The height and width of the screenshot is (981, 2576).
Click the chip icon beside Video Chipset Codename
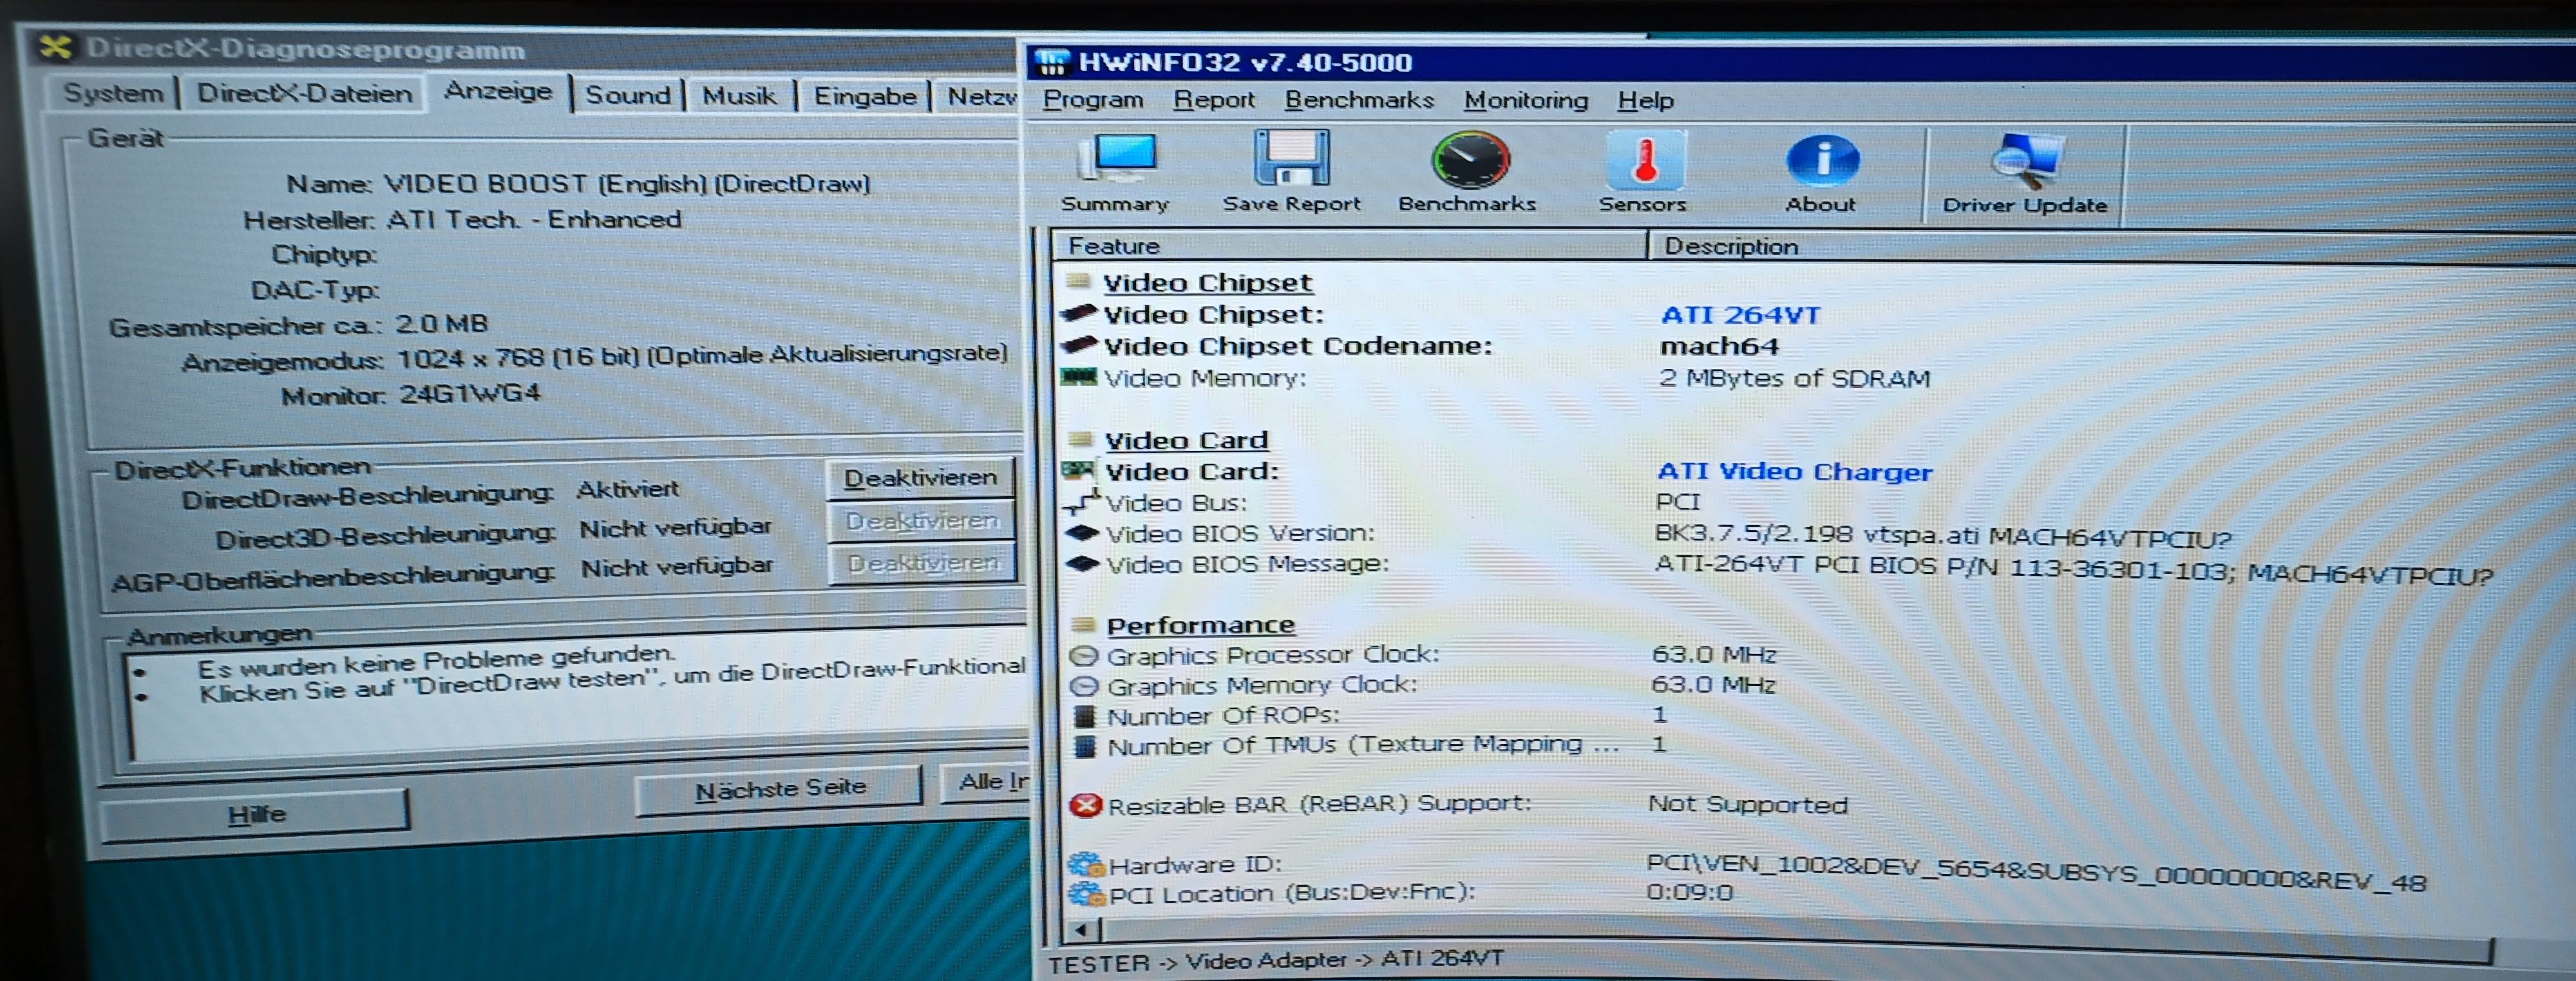tap(1079, 346)
